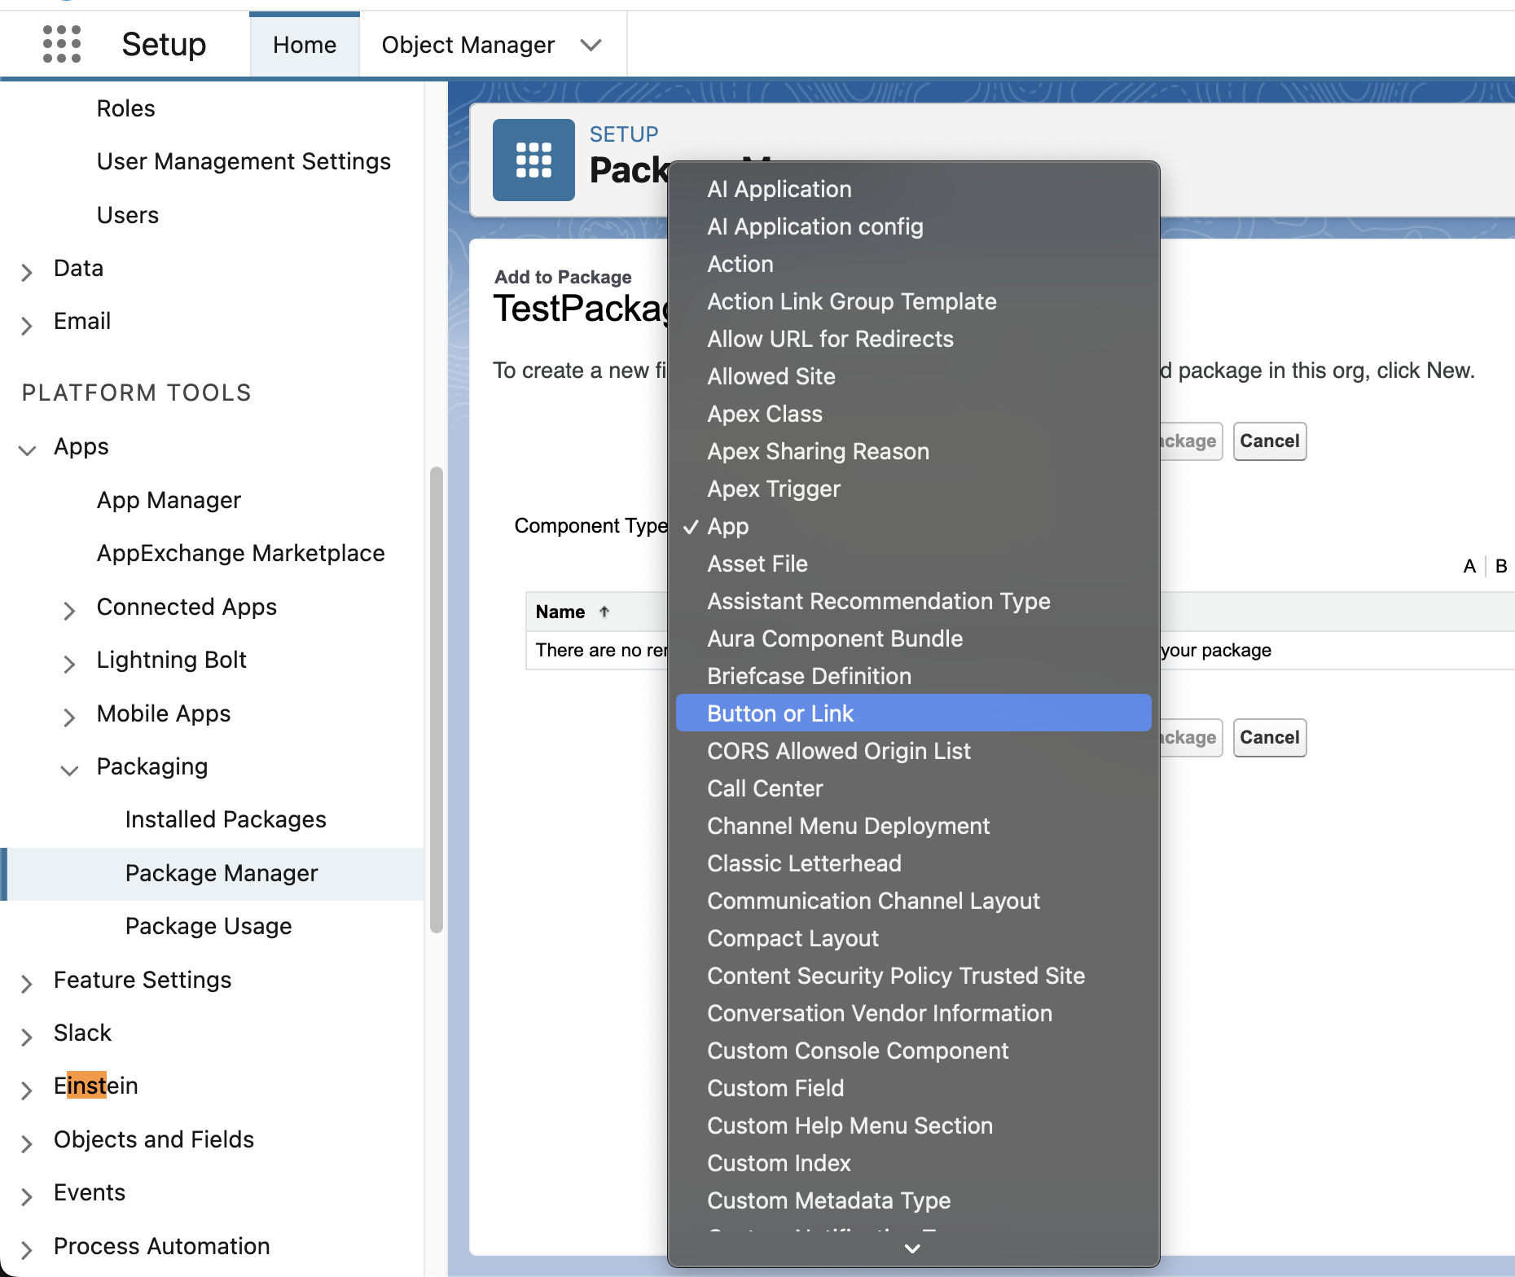Image resolution: width=1515 pixels, height=1277 pixels.
Task: Open Installed Packages
Action: tap(226, 819)
